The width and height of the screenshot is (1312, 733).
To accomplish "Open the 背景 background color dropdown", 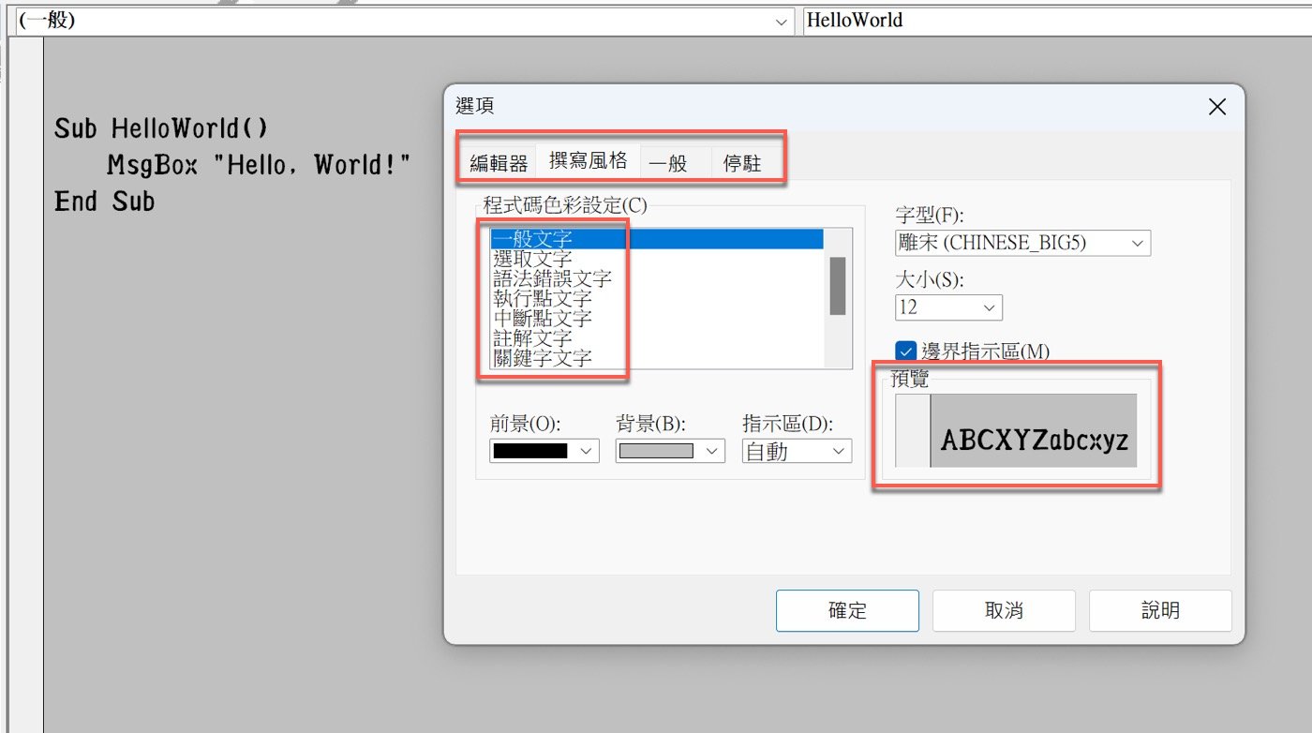I will (x=670, y=451).
